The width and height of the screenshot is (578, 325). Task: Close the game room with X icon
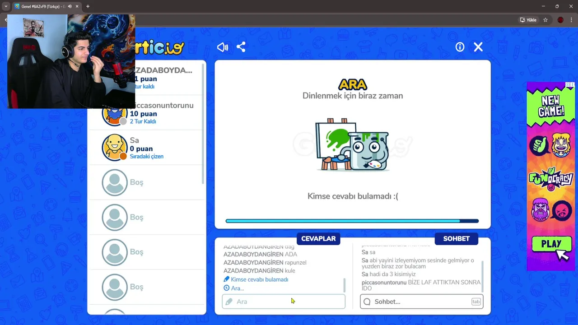pos(478,47)
